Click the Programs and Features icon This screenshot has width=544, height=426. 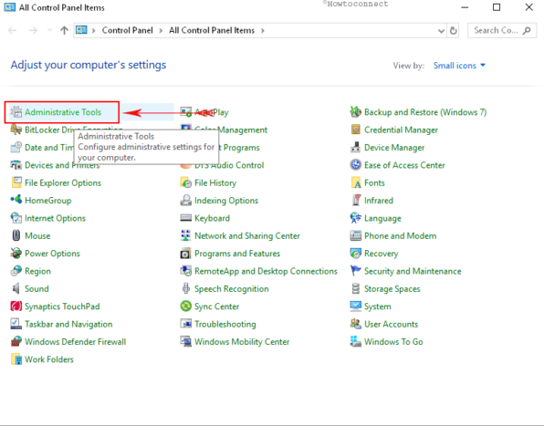click(186, 254)
